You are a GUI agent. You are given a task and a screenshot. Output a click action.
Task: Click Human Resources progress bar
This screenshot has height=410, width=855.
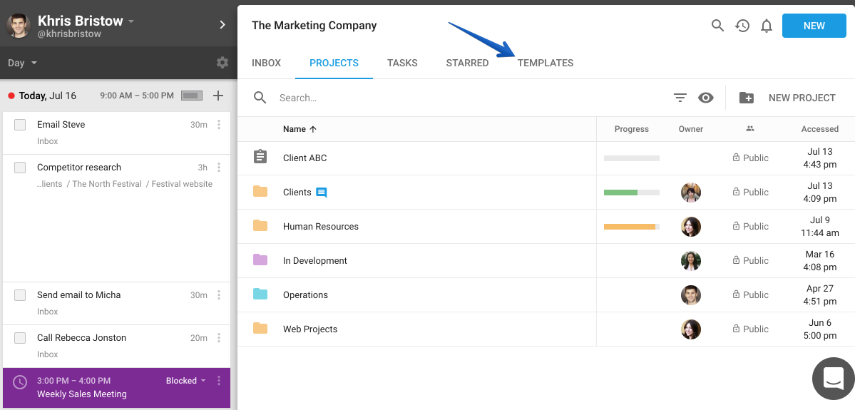631,226
